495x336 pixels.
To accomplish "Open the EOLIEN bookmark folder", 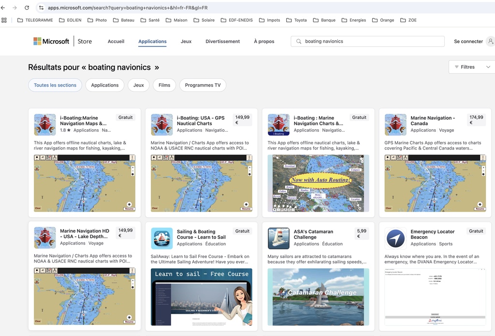I will [70, 20].
